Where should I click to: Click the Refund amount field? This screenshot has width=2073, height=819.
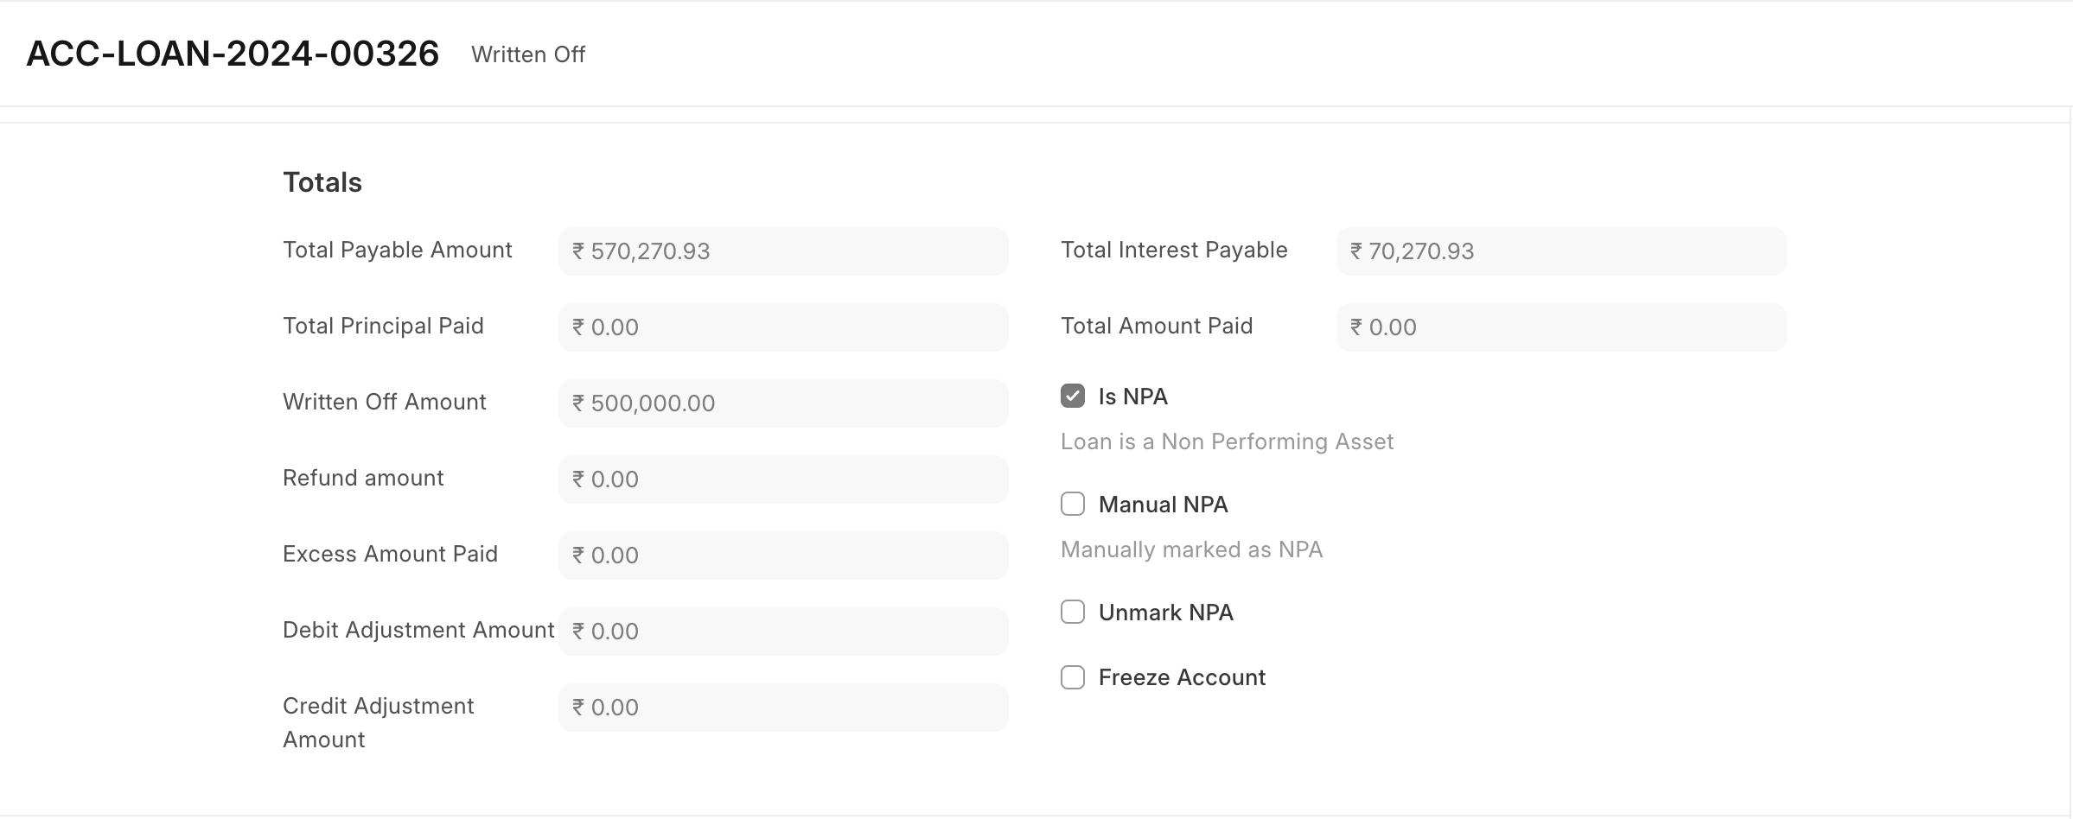point(783,479)
